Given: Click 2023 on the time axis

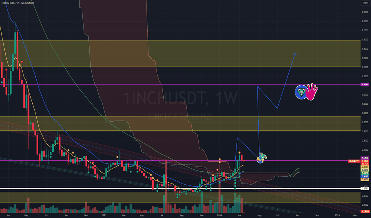Looking at the screenshot, I should coord(104,215).
